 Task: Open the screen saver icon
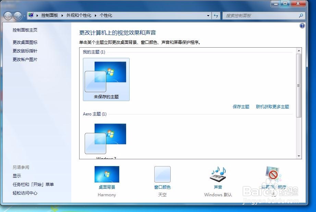pos(273,174)
